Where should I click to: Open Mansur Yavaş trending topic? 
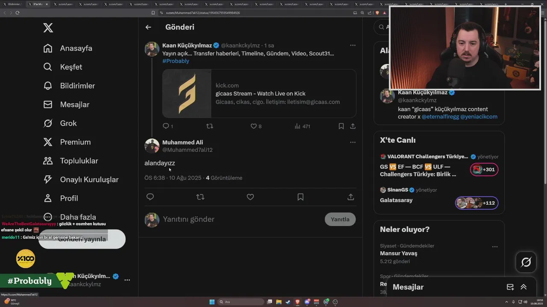[x=399, y=253]
